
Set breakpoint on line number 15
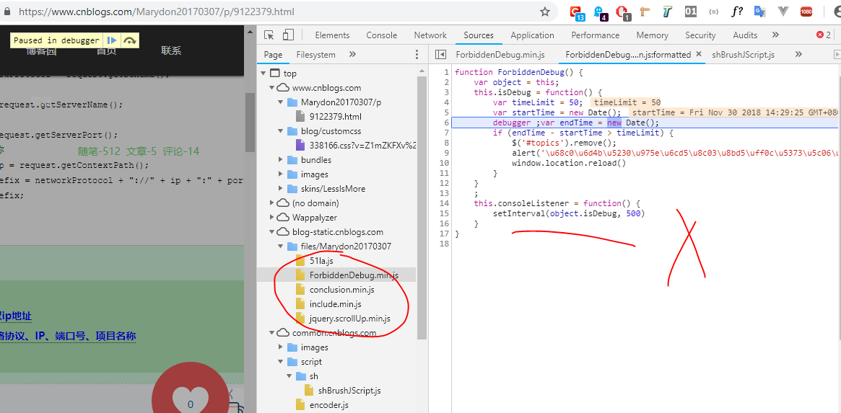tap(443, 214)
